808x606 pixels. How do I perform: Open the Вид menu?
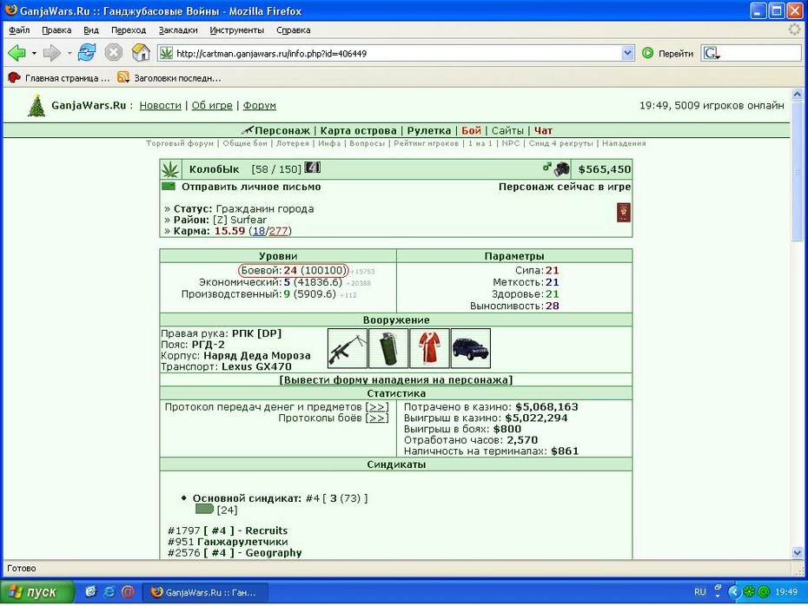[90, 30]
